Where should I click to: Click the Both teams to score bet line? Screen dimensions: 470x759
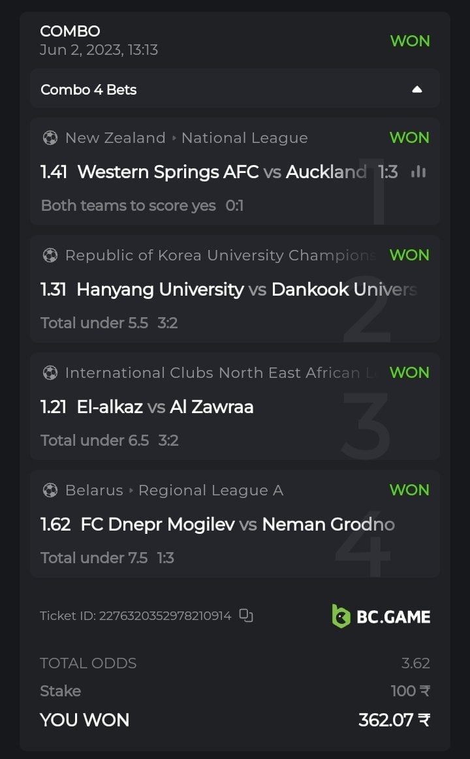129,206
